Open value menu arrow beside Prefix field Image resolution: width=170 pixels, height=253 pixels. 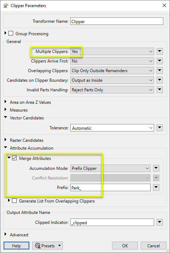tap(156, 188)
